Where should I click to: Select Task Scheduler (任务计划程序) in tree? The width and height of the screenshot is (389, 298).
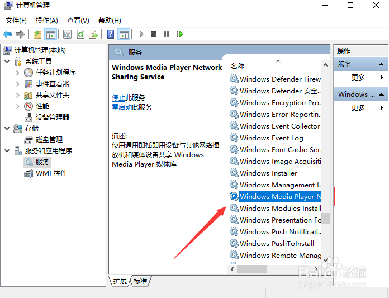[55, 73]
